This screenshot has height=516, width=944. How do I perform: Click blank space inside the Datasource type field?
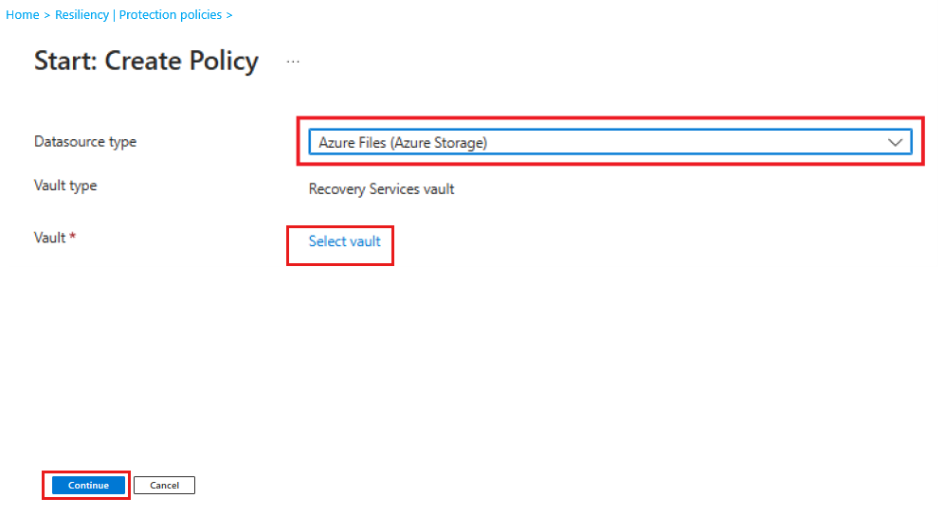coord(682,142)
